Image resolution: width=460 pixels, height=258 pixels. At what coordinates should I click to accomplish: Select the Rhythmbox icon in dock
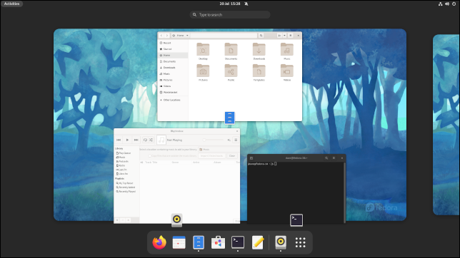pyautogui.click(x=281, y=242)
